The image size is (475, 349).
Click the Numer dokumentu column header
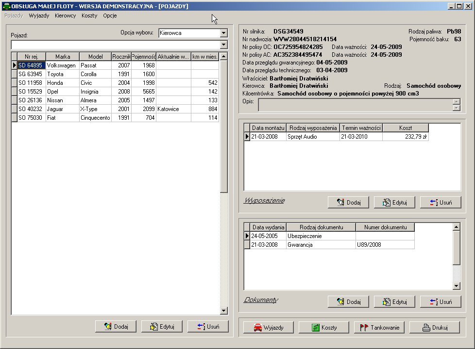[x=385, y=227]
